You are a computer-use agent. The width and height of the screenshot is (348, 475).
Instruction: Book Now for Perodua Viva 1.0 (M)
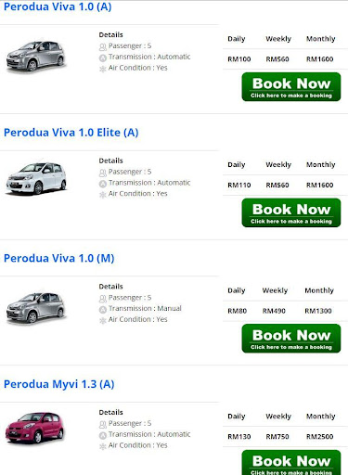[291, 339]
